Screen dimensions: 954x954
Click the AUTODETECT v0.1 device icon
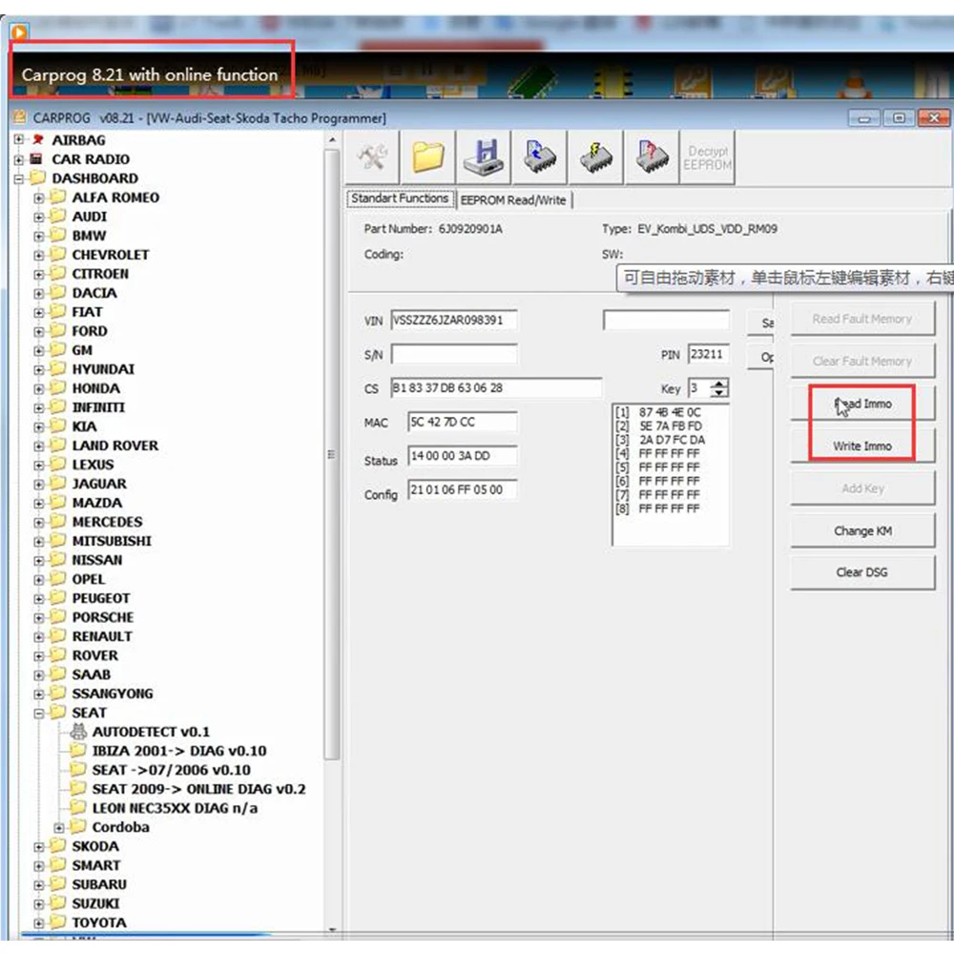[78, 731]
